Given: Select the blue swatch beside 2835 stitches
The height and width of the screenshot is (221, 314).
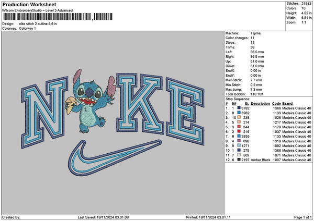Looking at the screenshot, I should click(x=239, y=136).
